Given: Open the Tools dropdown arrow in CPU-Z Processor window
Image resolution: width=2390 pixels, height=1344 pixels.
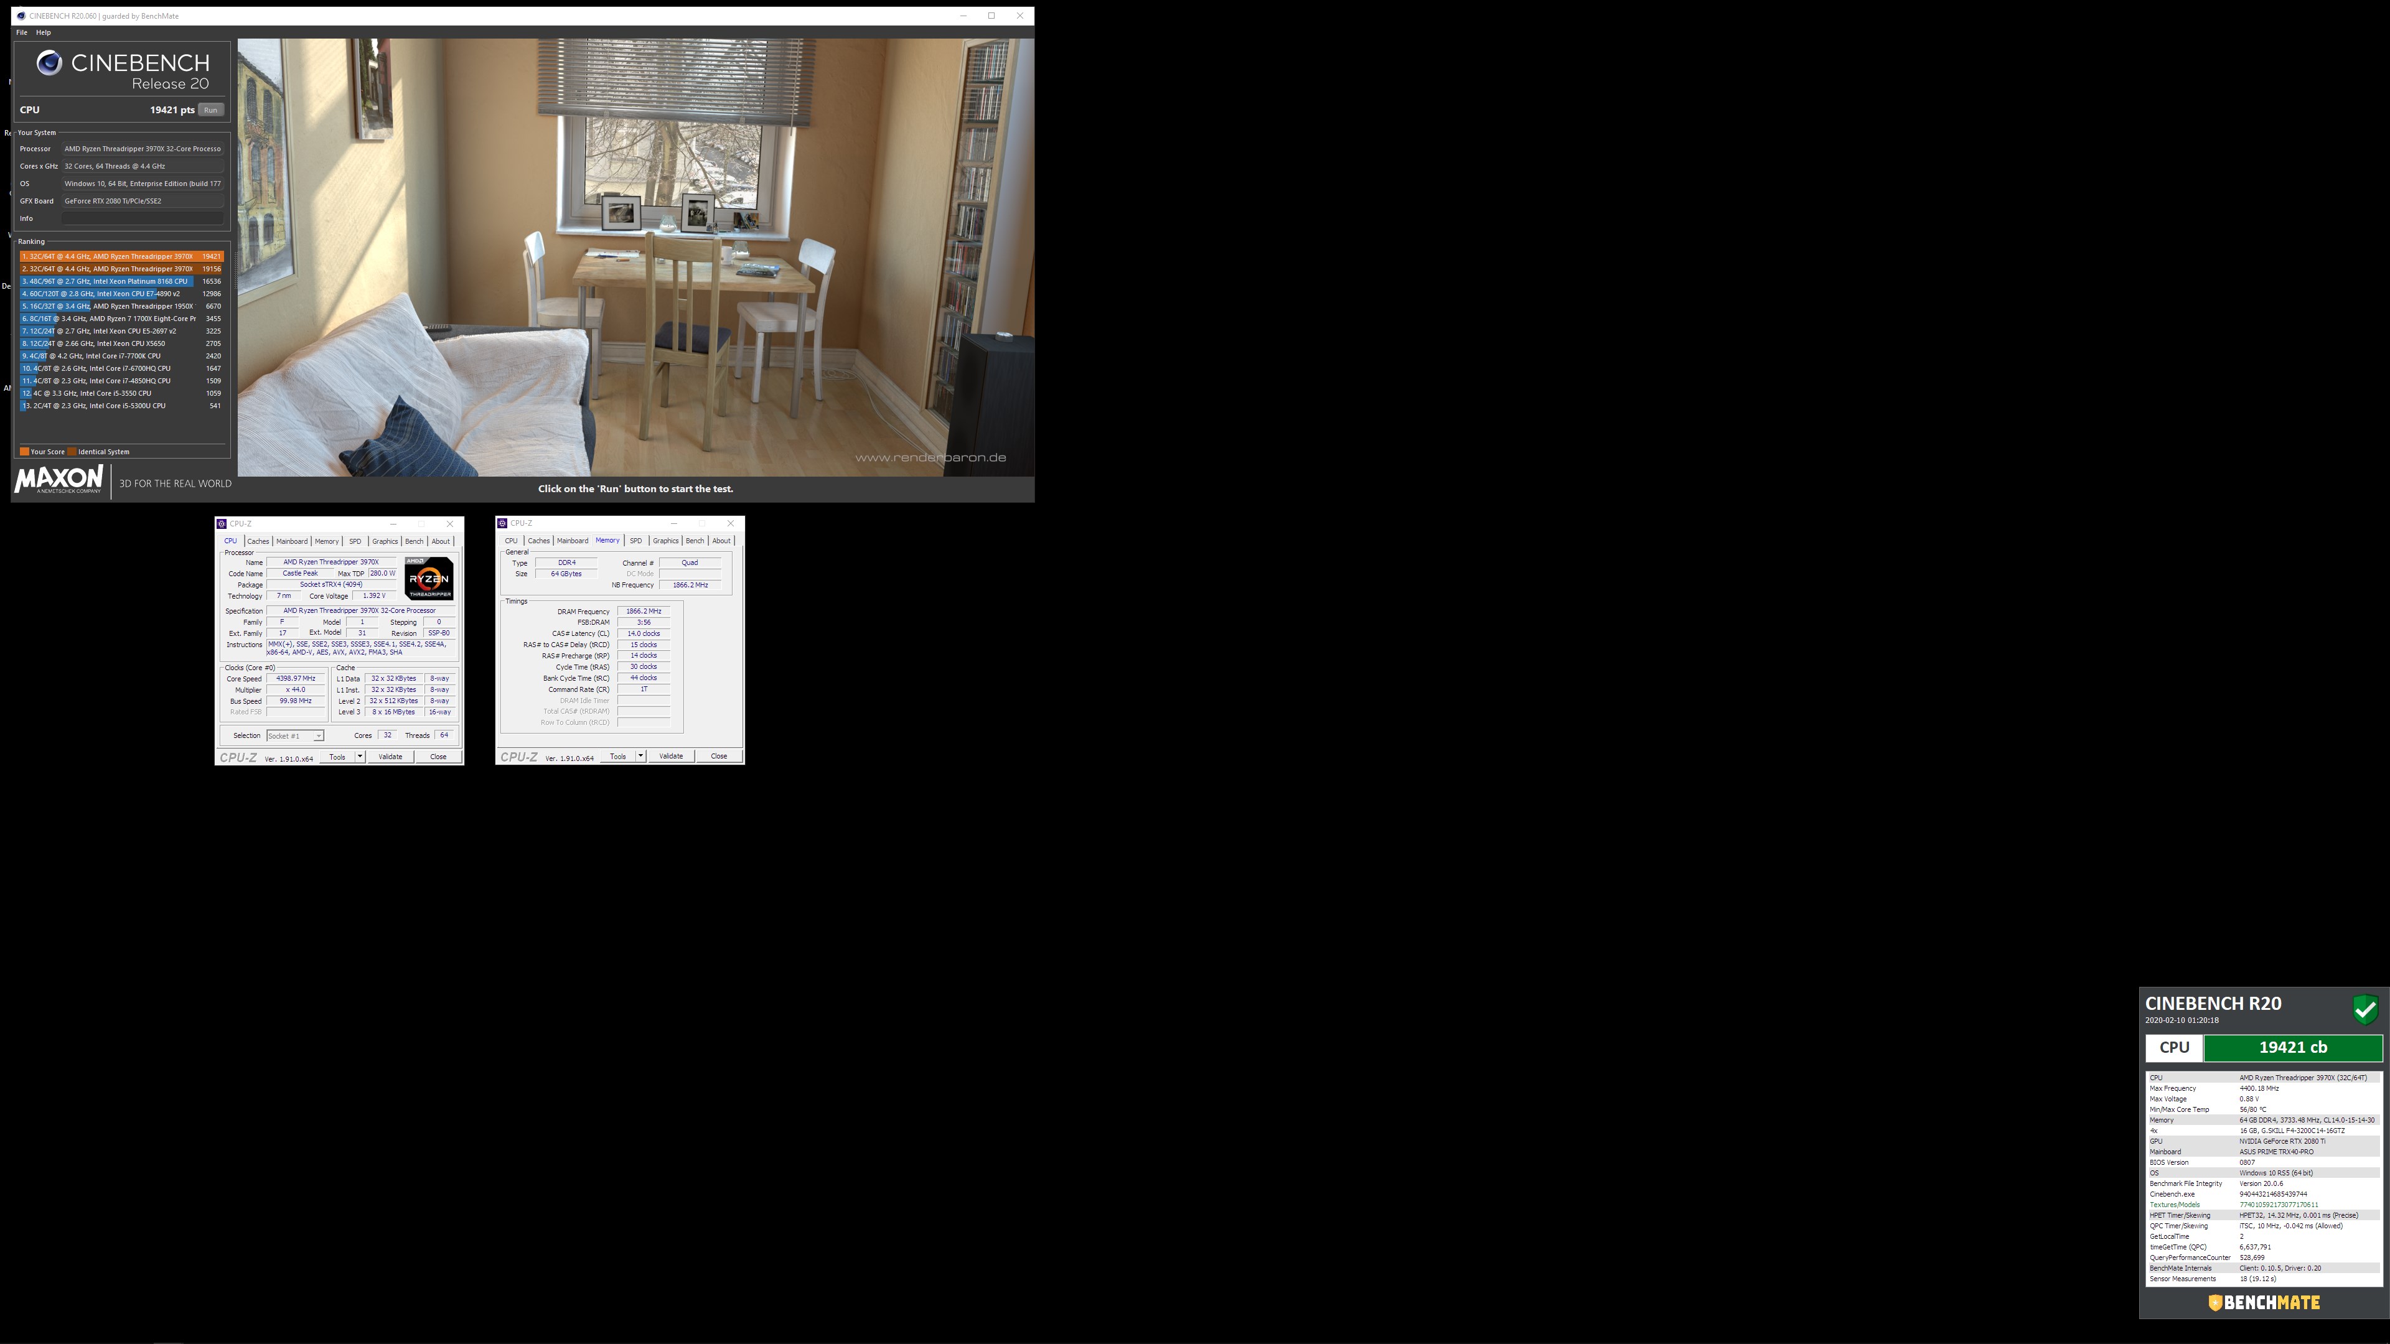Looking at the screenshot, I should click(x=360, y=757).
